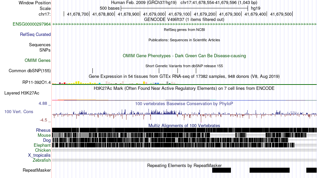Screen dimensions: 317x178
Task: Click the SNPs track label
Action: point(45,50)
